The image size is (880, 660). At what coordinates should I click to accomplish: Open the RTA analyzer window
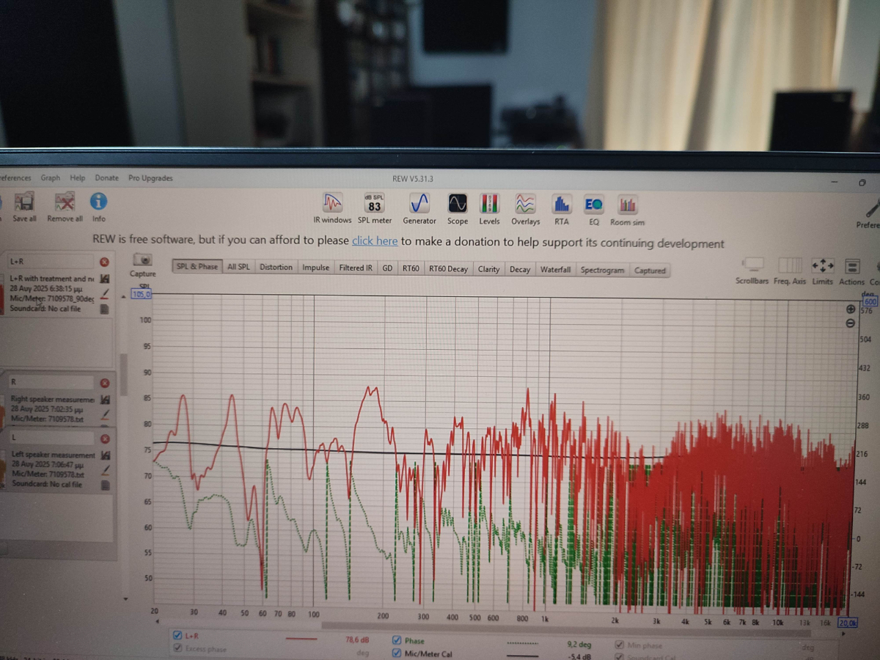tap(561, 206)
